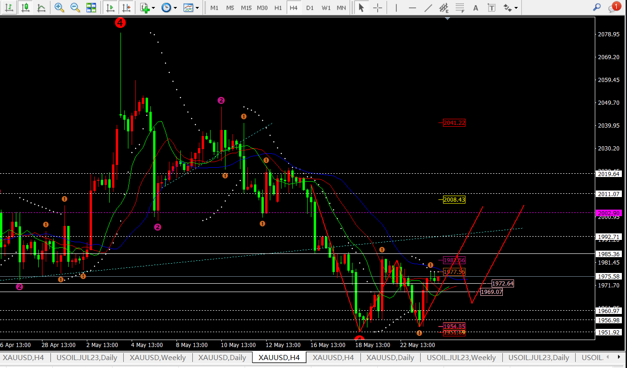Click the red wave 4 label atop chart
Viewport: 627px width, 368px height.
pyautogui.click(x=121, y=22)
